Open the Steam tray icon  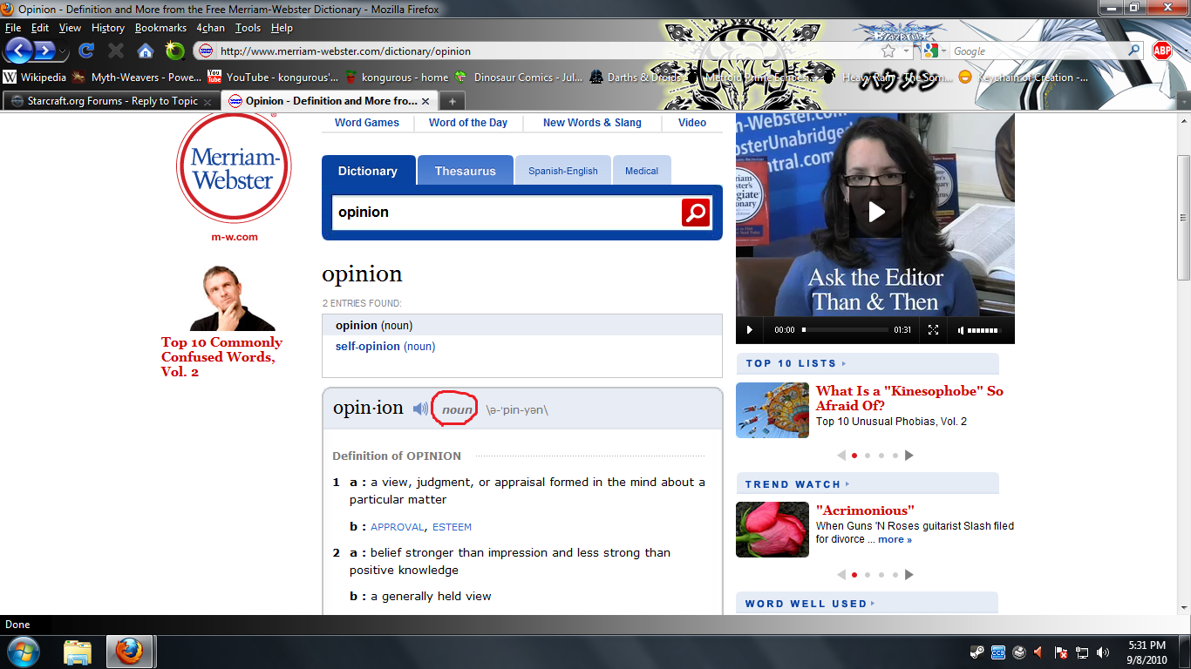[977, 652]
